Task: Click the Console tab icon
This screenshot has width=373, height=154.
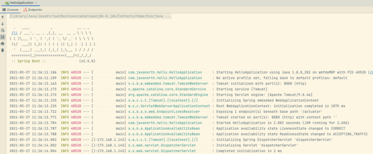Action: click(x=4, y=10)
